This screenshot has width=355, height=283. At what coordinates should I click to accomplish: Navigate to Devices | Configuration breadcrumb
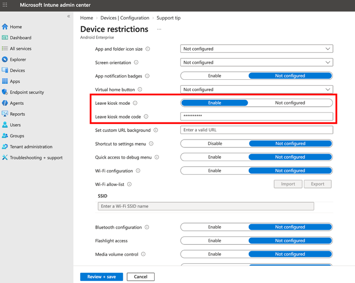tap(125, 18)
